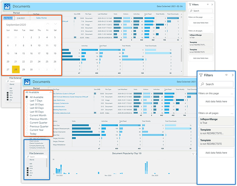Go to next month in calendar
Image resolution: width=237 pixels, height=186 pixels.
click(56, 24)
